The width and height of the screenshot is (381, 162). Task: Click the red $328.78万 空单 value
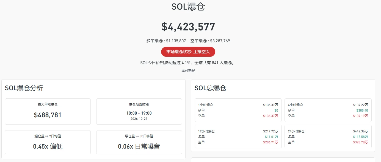point(360,142)
